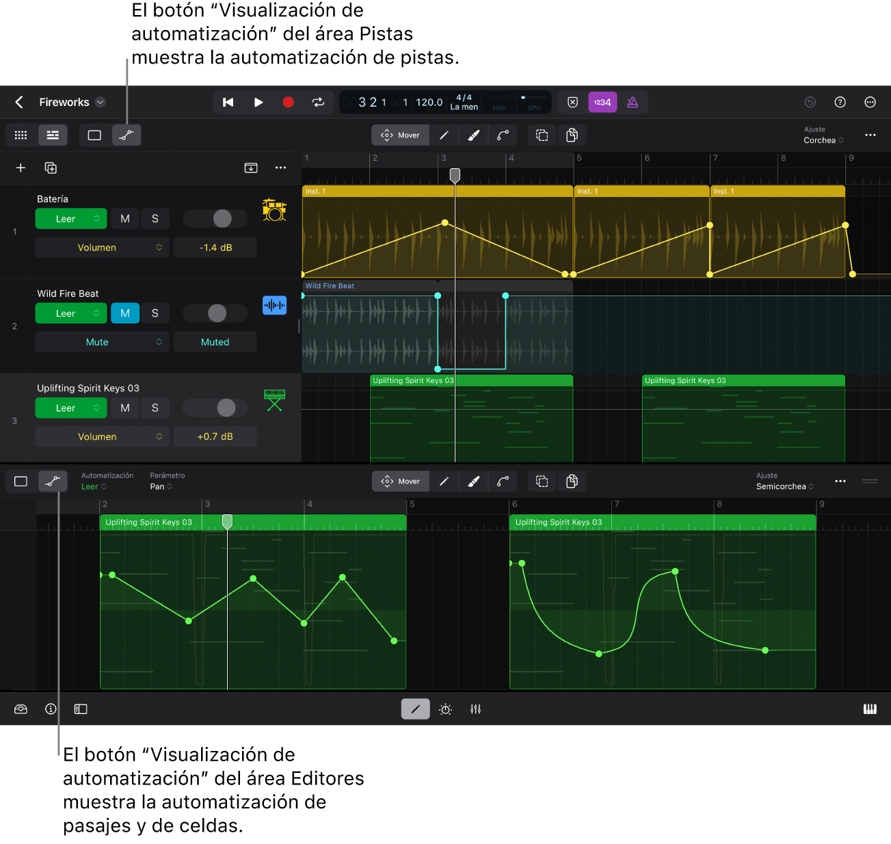Toggle cycle loop mode
This screenshot has width=891, height=844.
point(319,102)
